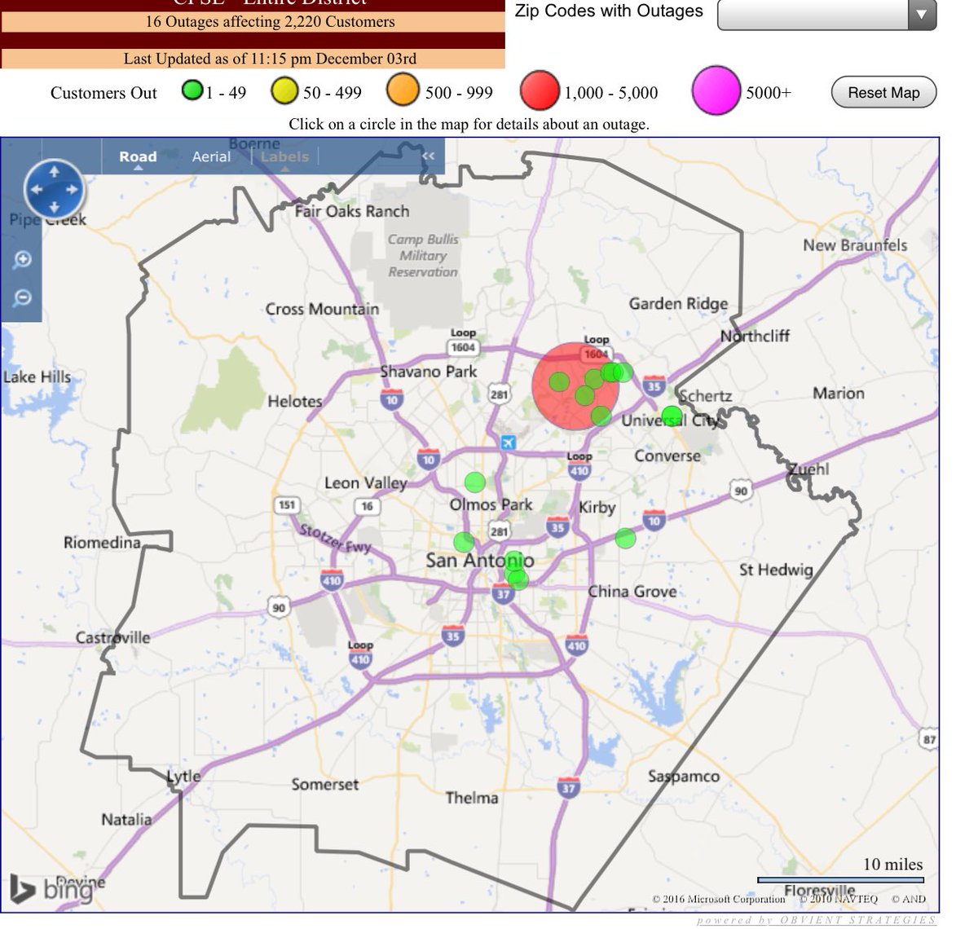
Task: Click the map pan compass control
Action: pyautogui.click(x=55, y=189)
